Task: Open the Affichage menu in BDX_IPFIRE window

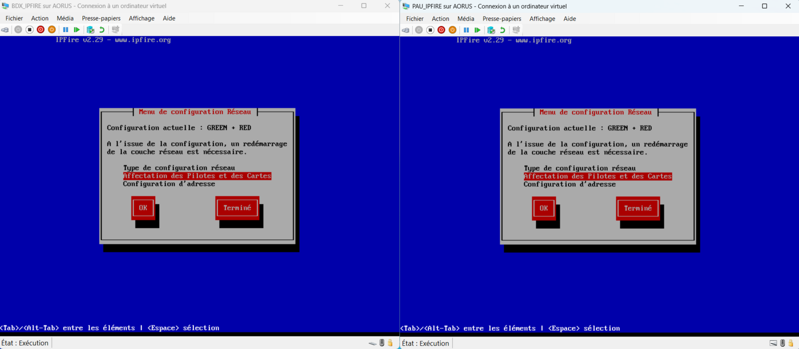Action: (141, 18)
